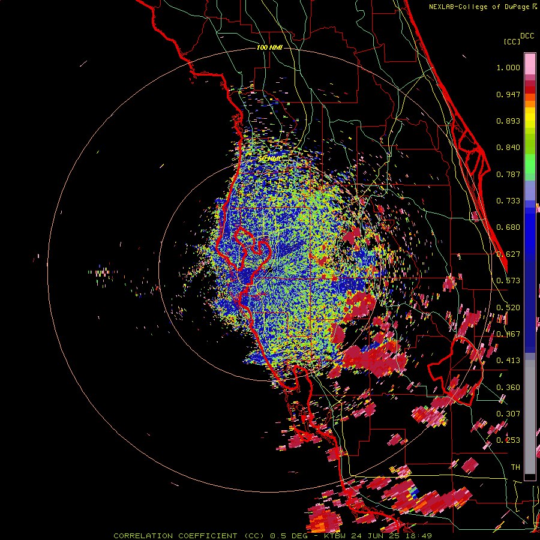Select the 0.733 legend value
Screen dimensions: 540x540
(x=508, y=201)
